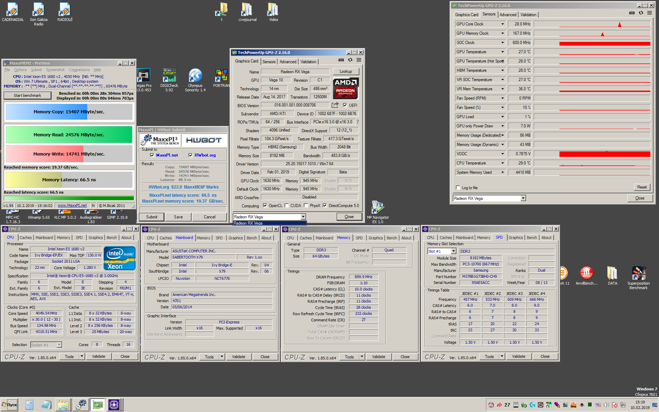
Task: Open the calculator icon on the taskbar
Action: (x=29, y=405)
